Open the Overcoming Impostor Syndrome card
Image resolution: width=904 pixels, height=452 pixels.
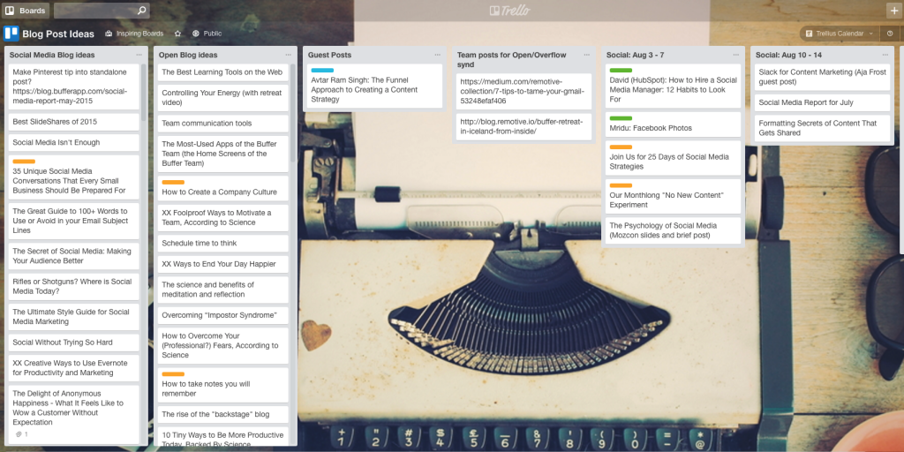(x=223, y=315)
